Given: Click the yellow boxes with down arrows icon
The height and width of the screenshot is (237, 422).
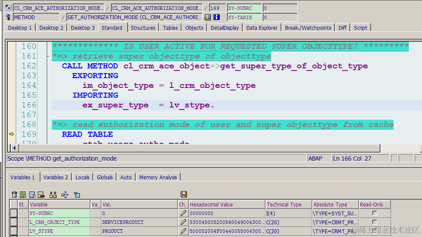Looking at the screenshot, I should click(53, 195).
